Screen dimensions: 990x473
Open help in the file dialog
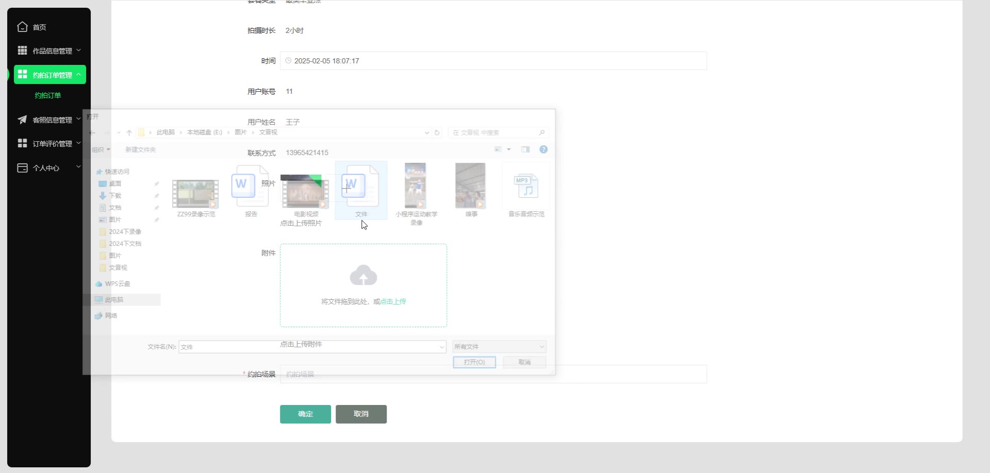click(x=543, y=149)
